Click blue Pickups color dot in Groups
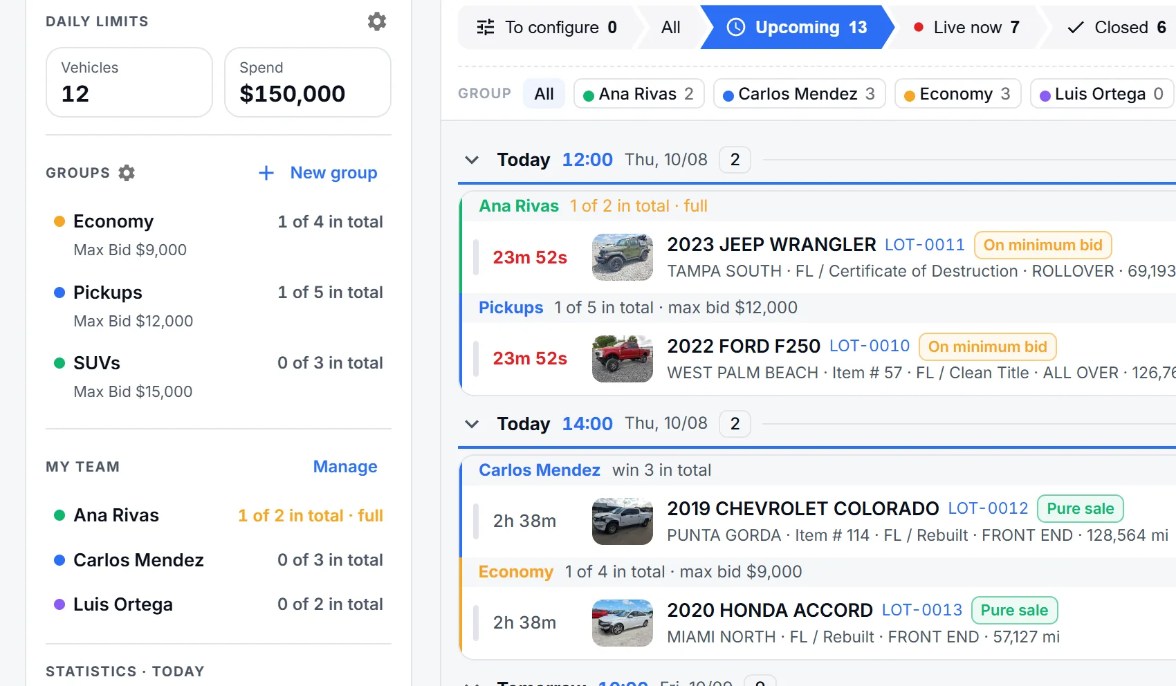This screenshot has width=1176, height=686. click(x=59, y=293)
